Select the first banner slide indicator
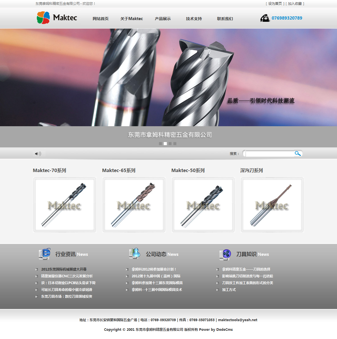Viewport: 337px width, 339px height. 160,143
